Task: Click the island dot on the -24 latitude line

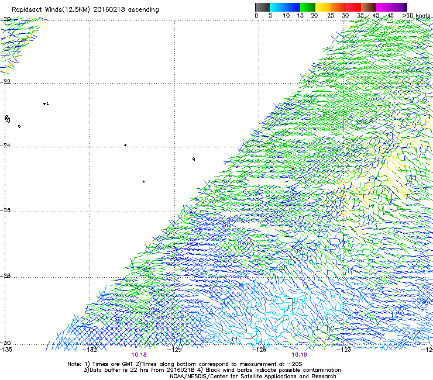Action: [125, 145]
